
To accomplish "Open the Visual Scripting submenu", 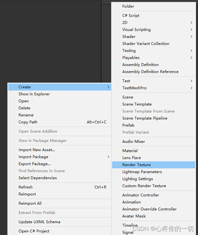I will 136,30.
